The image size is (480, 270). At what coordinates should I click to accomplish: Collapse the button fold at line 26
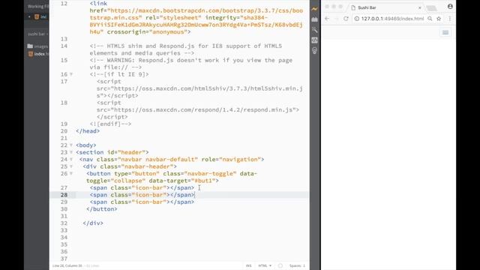71,173
